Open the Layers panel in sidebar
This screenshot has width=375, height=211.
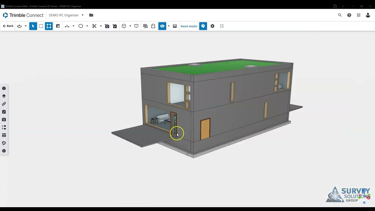click(x=4, y=96)
